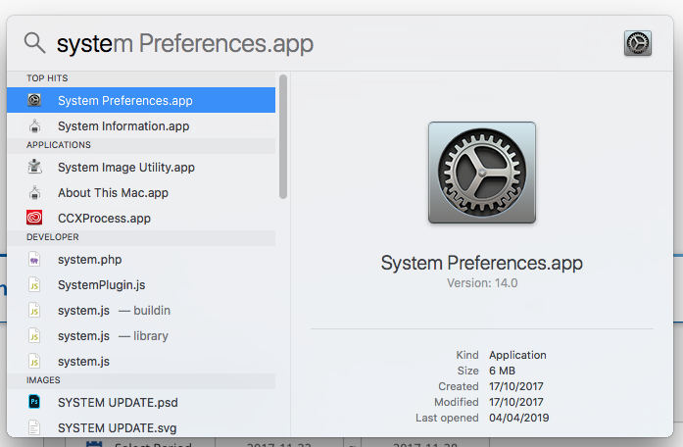Click the large System Preferences preview icon
This screenshot has height=447, width=683.
(x=482, y=174)
